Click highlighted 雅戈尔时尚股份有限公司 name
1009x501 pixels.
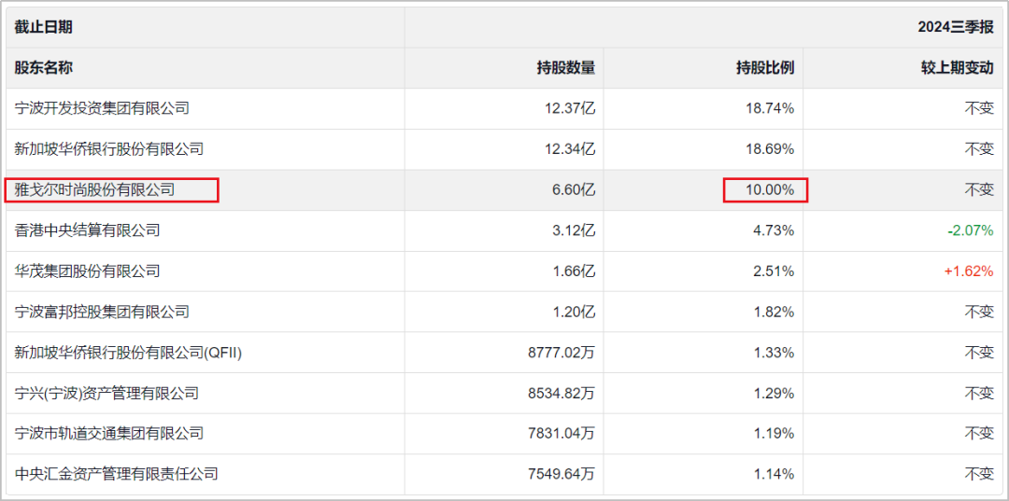[94, 190]
